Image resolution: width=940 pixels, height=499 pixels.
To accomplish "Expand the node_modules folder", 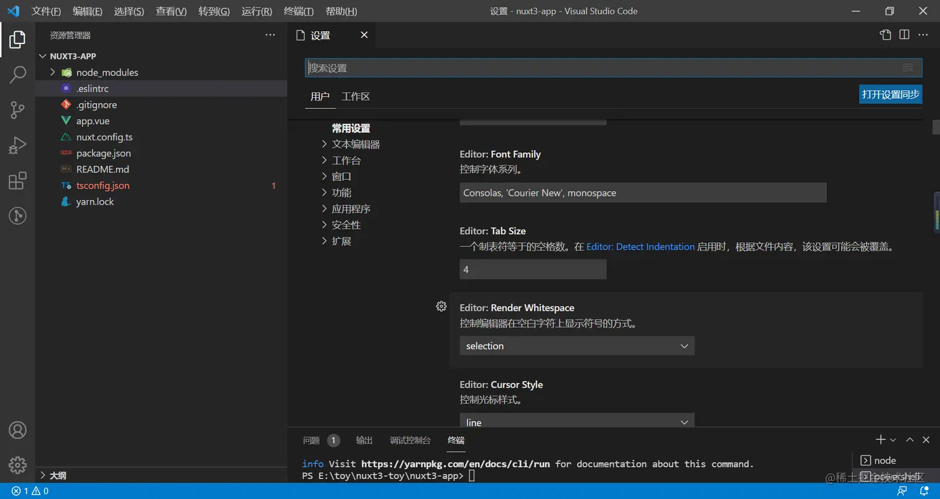I will pos(53,73).
